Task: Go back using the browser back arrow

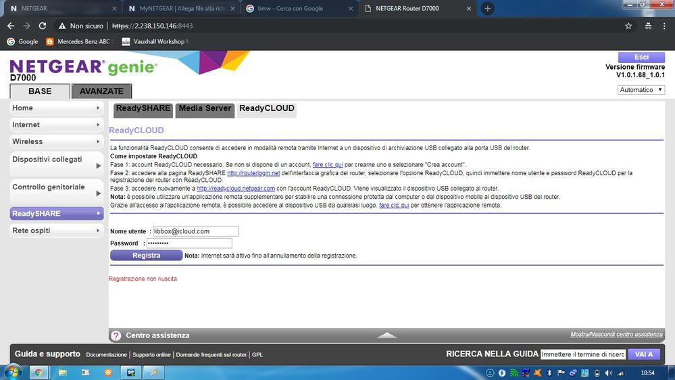Action: 11,26
